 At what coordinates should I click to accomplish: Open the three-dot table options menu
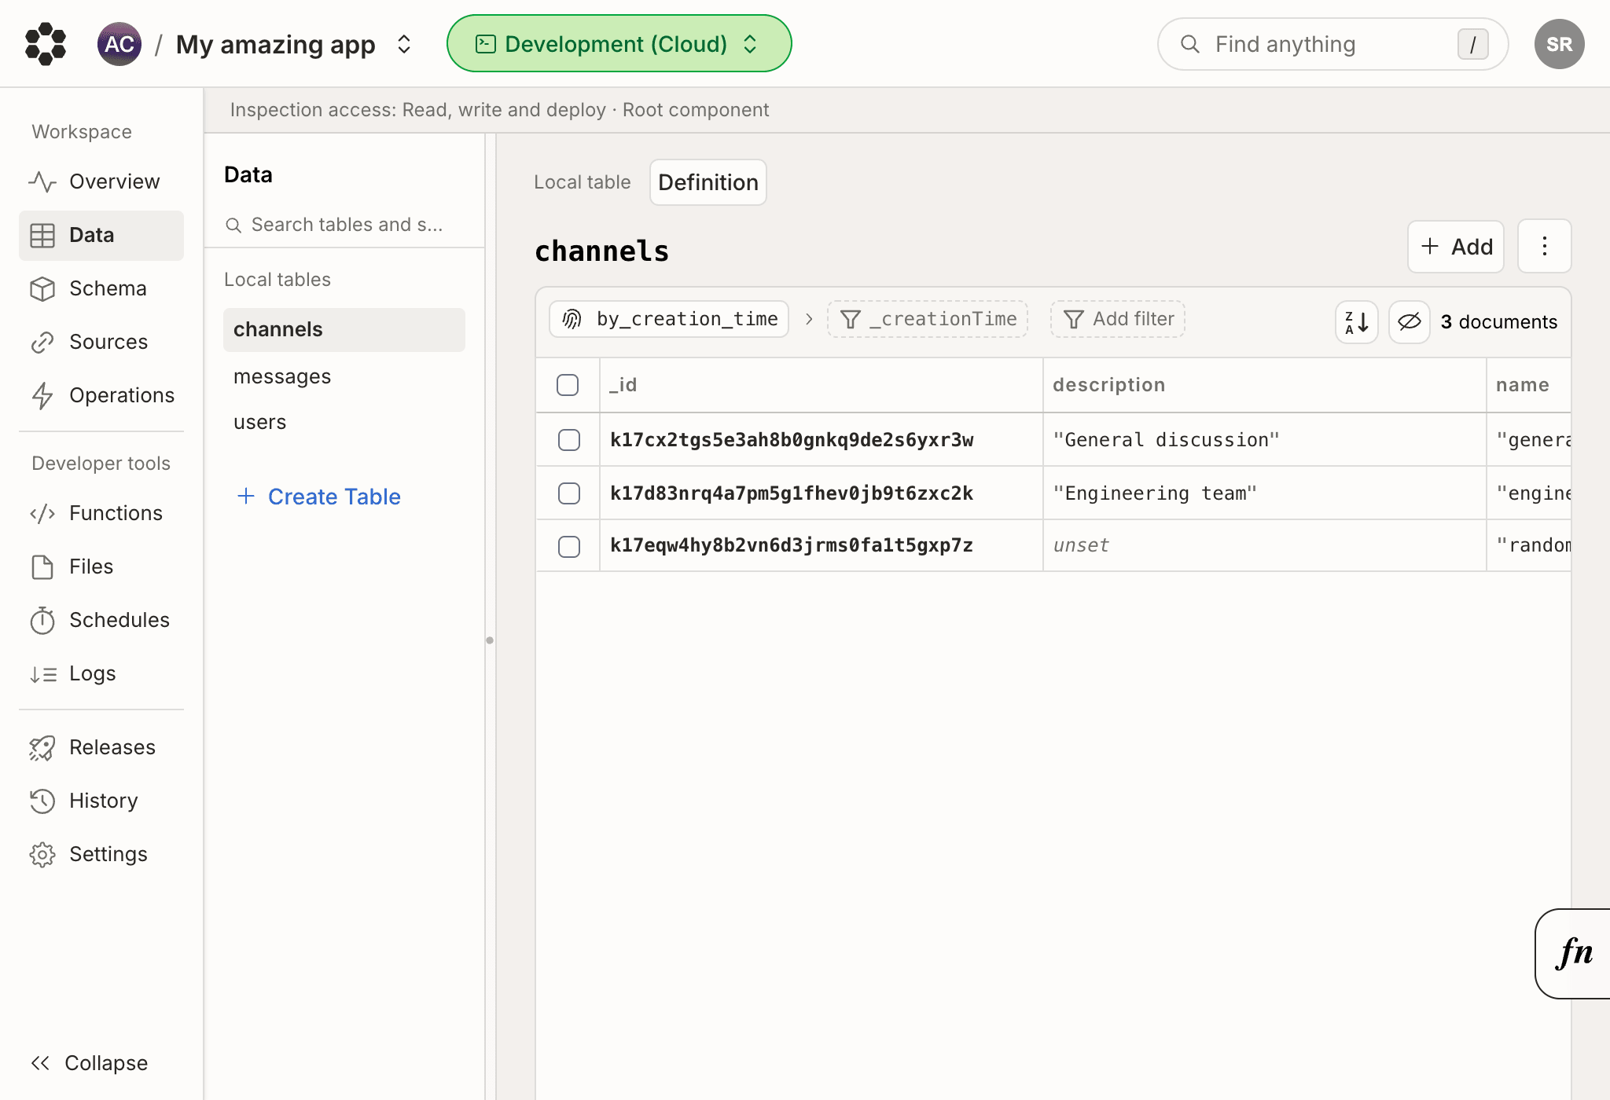[x=1545, y=247]
